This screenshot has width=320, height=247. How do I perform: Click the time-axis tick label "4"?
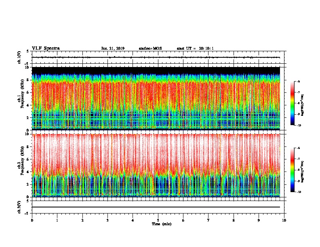click(x=133, y=220)
